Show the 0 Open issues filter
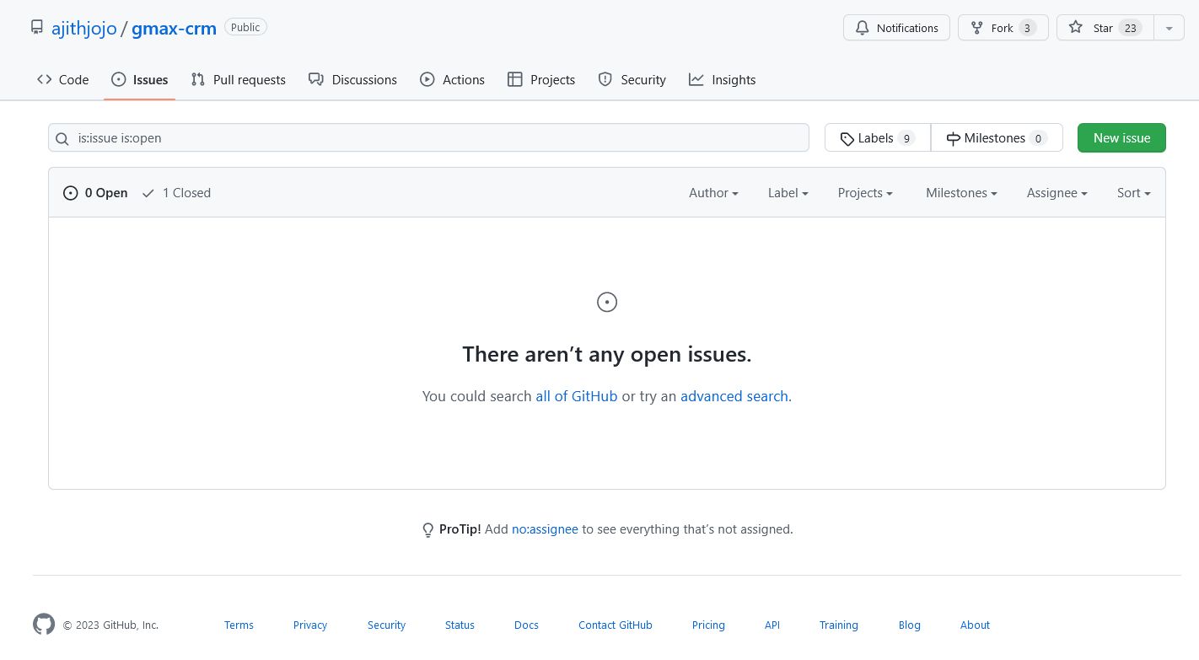The width and height of the screenshot is (1199, 660). click(x=95, y=193)
